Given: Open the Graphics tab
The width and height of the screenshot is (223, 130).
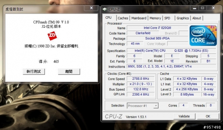Looking at the screenshot, I should pos(183,18).
